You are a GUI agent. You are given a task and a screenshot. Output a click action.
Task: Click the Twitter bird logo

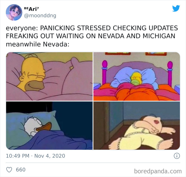coord(176,8)
